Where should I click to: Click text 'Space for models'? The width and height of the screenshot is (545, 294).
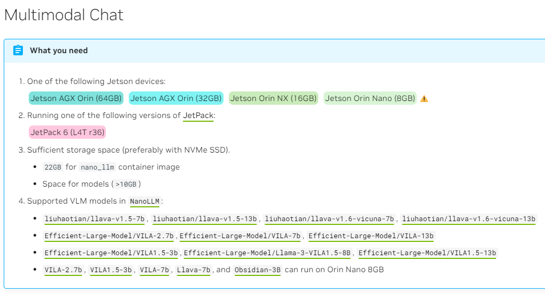tap(76, 184)
